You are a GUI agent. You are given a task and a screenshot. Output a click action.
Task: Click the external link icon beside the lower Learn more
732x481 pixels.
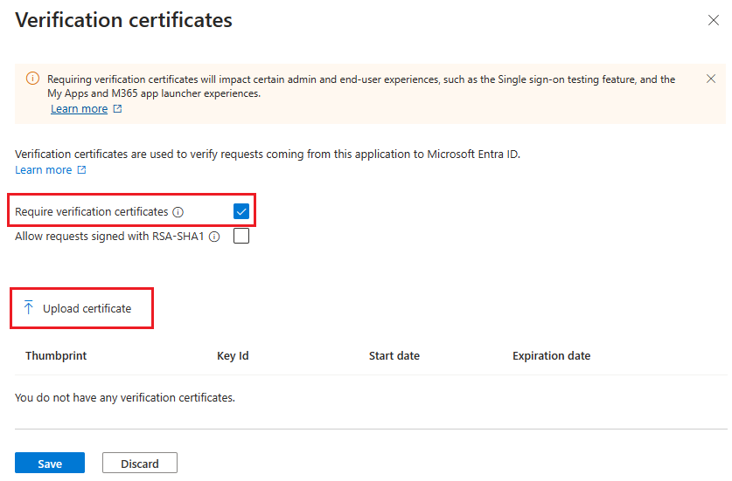(81, 169)
